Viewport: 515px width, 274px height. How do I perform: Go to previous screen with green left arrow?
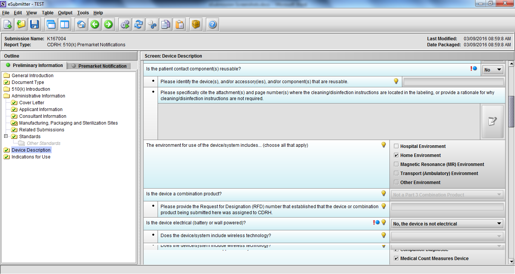click(x=95, y=24)
